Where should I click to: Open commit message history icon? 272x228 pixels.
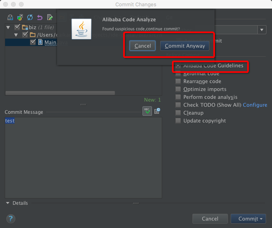157,111
